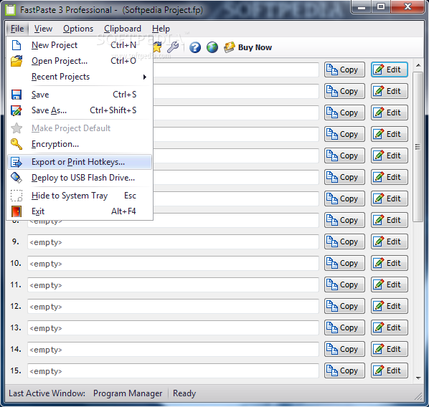Choose New Project menu entry
The width and height of the screenshot is (429, 407).
click(80, 45)
